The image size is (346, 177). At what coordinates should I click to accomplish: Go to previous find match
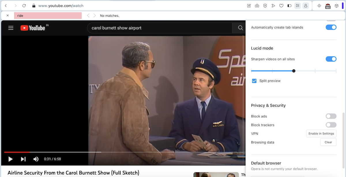(x=88, y=16)
